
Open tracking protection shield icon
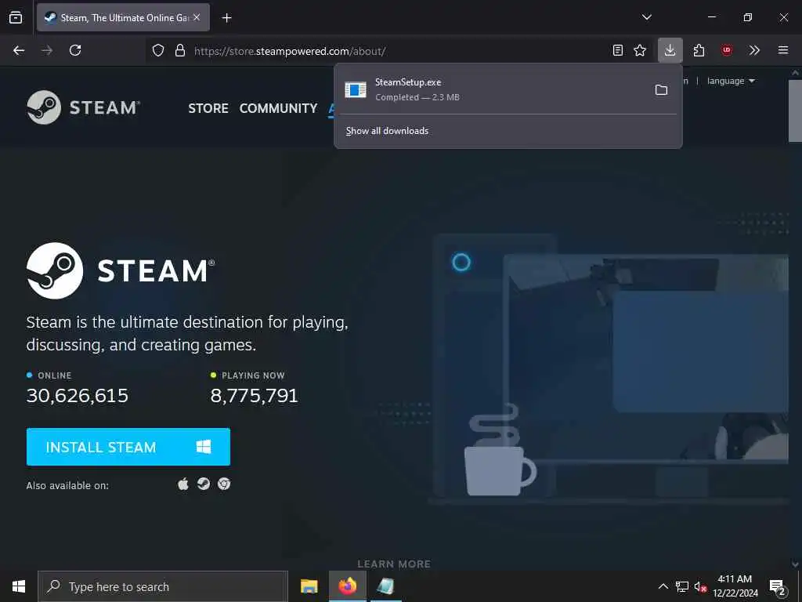(158, 51)
